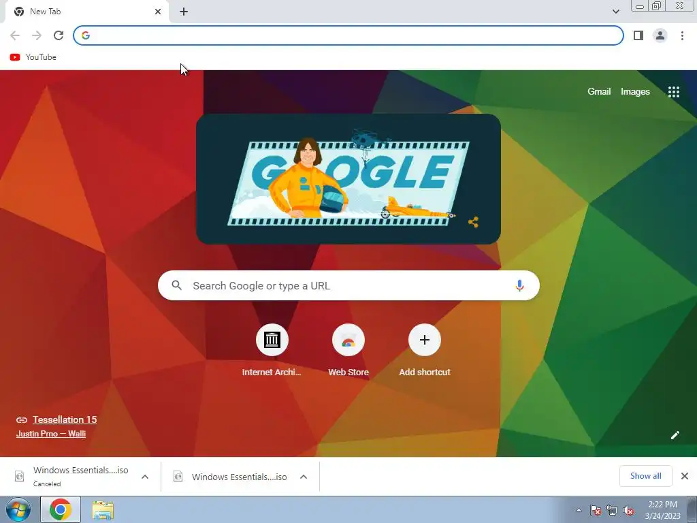This screenshot has width=697, height=523.
Task: Open the tab search chevron
Action: (x=615, y=12)
